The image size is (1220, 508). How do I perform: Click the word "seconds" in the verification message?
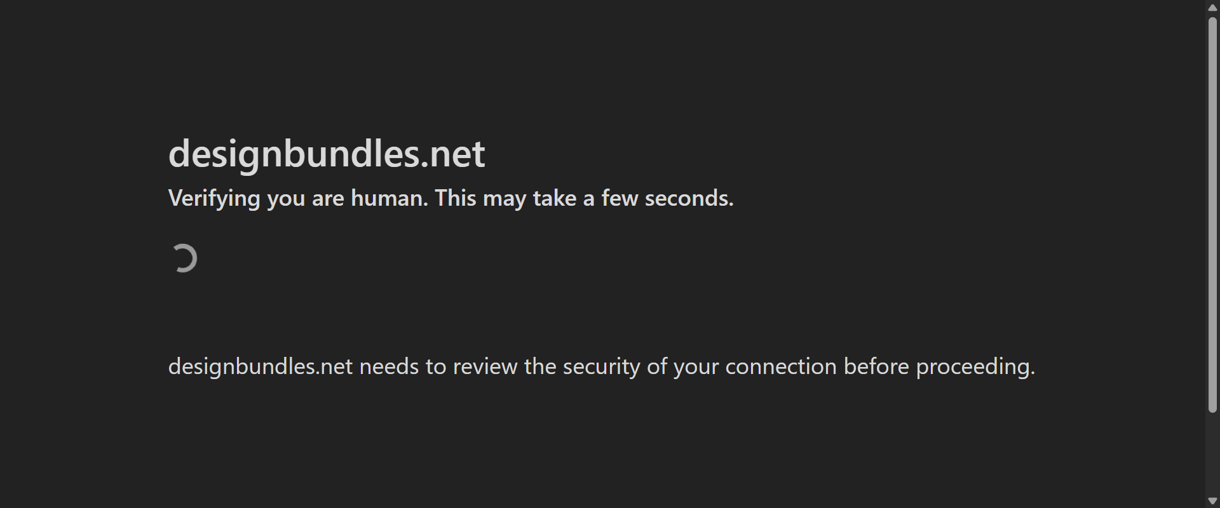(x=687, y=198)
